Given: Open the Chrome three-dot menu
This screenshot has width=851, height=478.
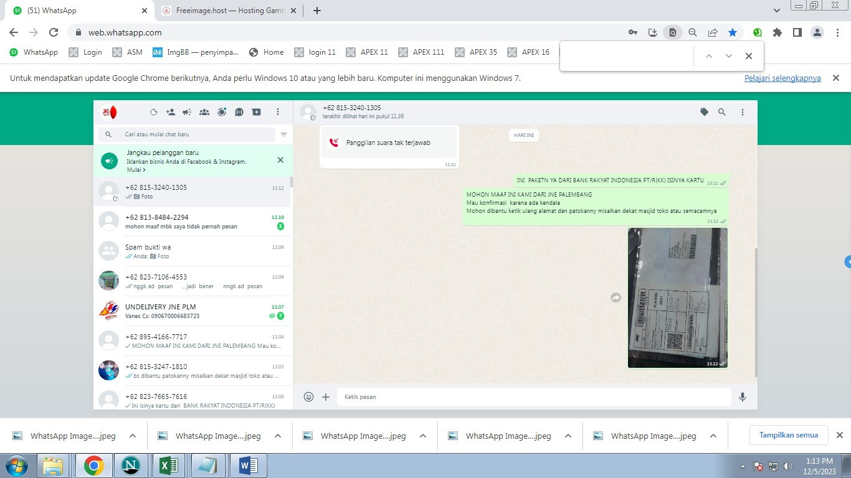Looking at the screenshot, I should click(x=837, y=32).
